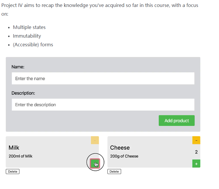Click the "Name:" form label
219x189 pixels.
pyautogui.click(x=18, y=67)
